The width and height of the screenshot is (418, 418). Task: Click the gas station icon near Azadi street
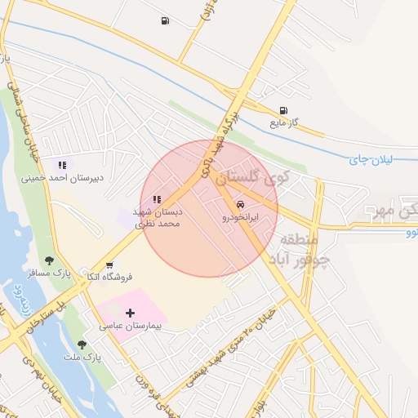165,20
